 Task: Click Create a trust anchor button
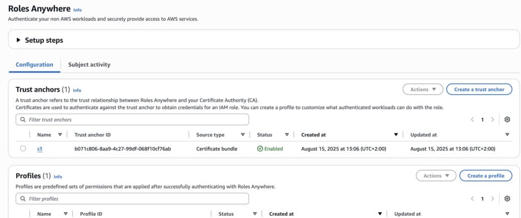pyautogui.click(x=479, y=89)
